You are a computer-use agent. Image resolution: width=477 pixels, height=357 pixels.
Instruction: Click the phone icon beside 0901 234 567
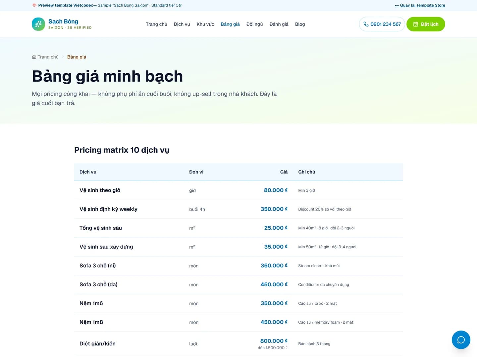coord(366,24)
